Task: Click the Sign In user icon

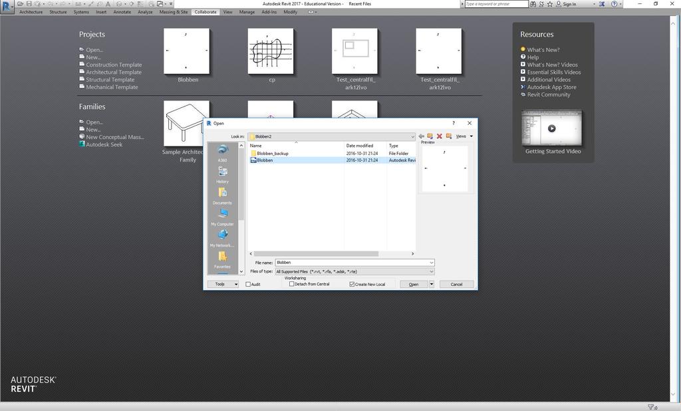Action: click(x=559, y=4)
